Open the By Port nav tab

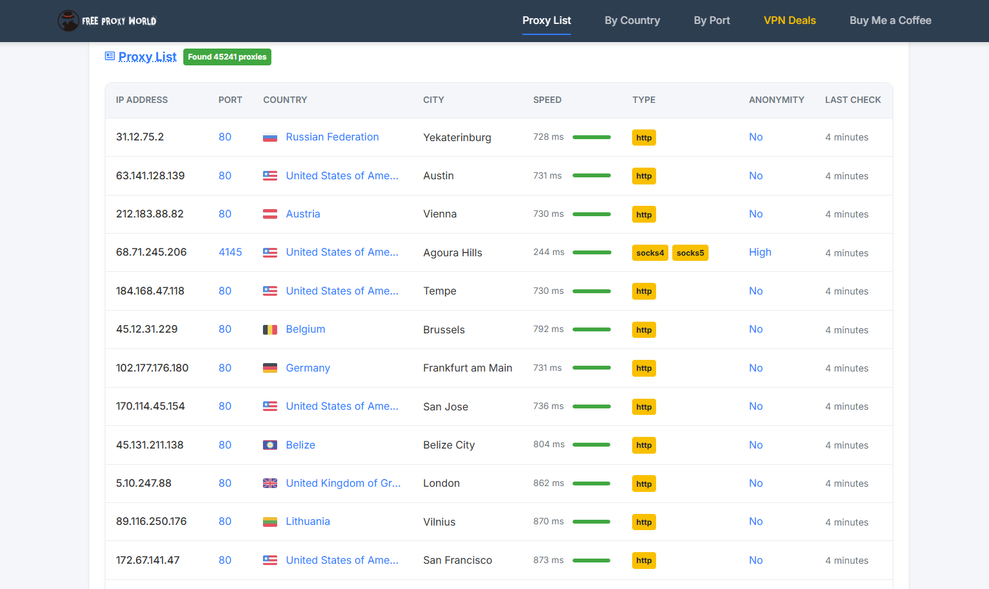pyautogui.click(x=712, y=20)
